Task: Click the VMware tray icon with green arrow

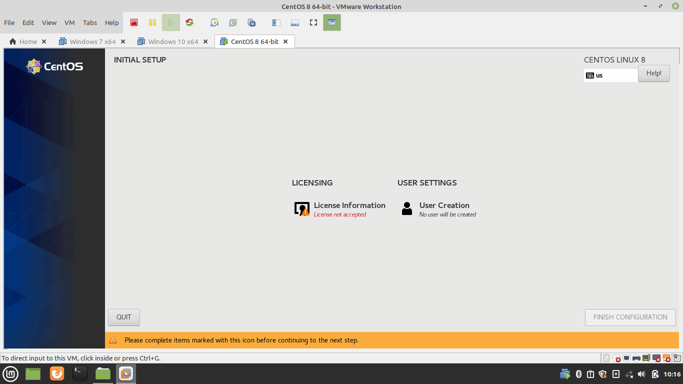Action: 565,374
